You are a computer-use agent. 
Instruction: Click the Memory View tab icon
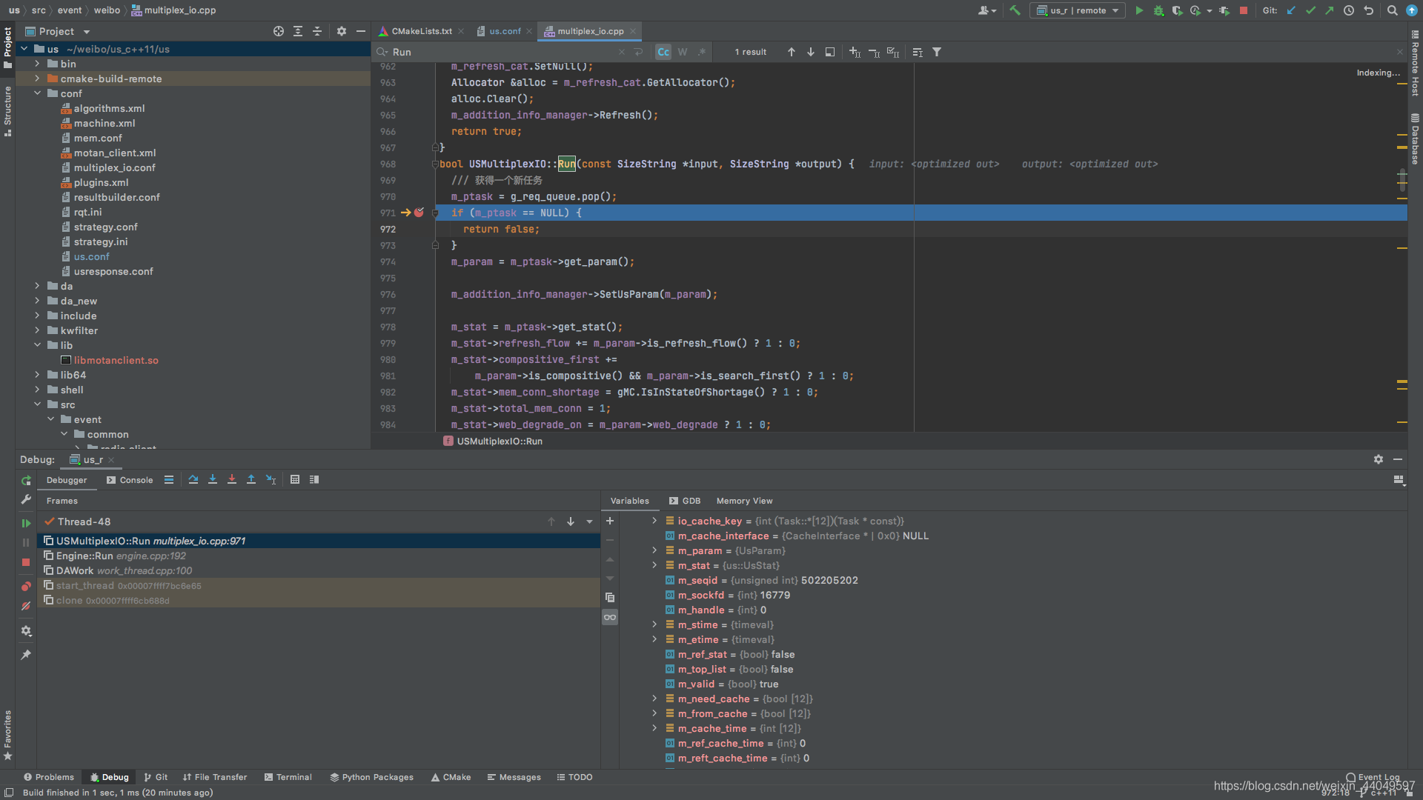[744, 500]
